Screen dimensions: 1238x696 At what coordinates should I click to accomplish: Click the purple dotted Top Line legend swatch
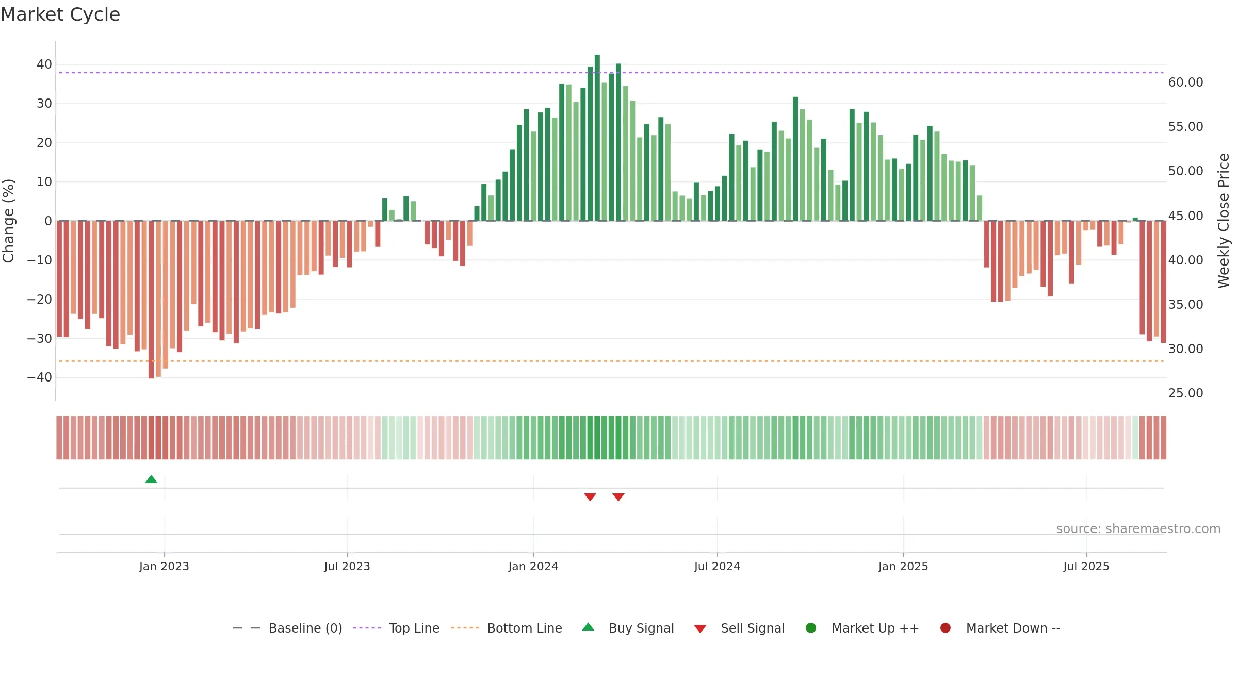(367, 628)
